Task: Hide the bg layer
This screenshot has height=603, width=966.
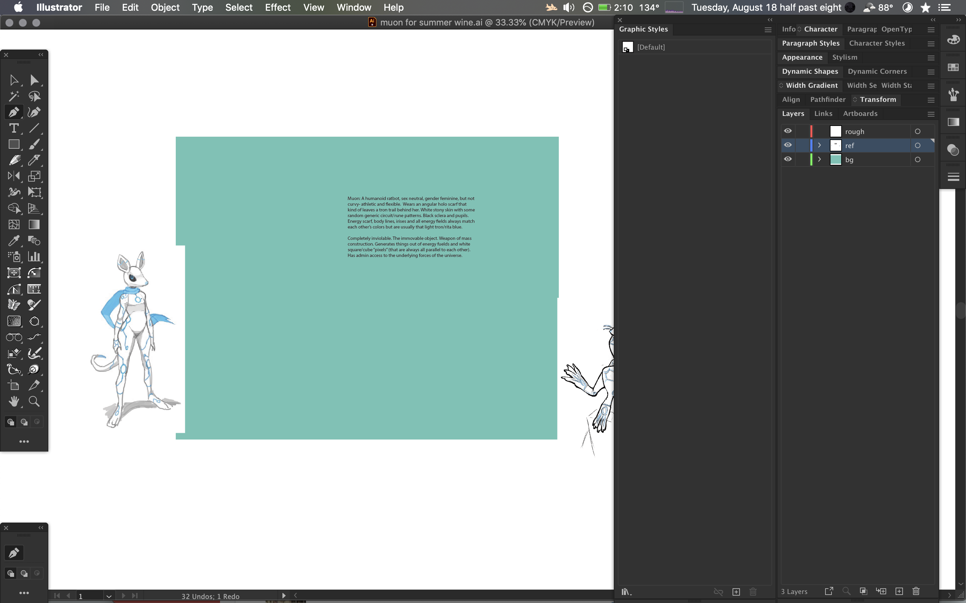Action: click(788, 159)
